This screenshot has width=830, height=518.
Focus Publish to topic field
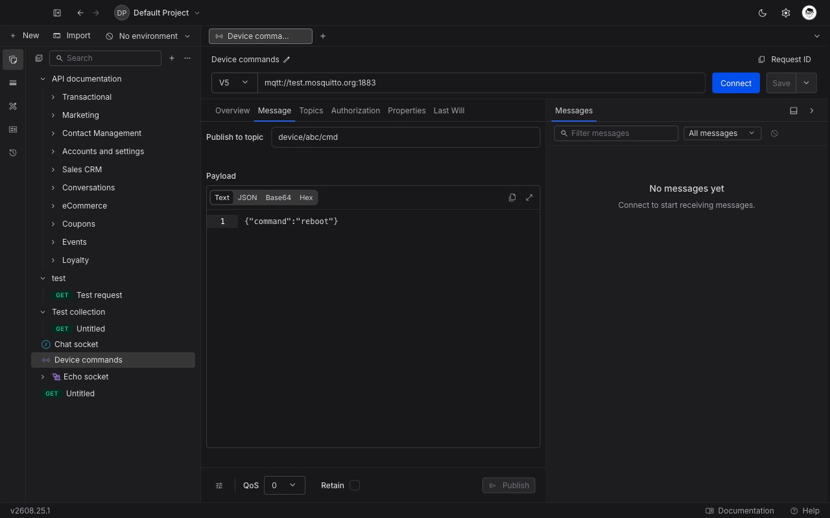click(x=405, y=137)
